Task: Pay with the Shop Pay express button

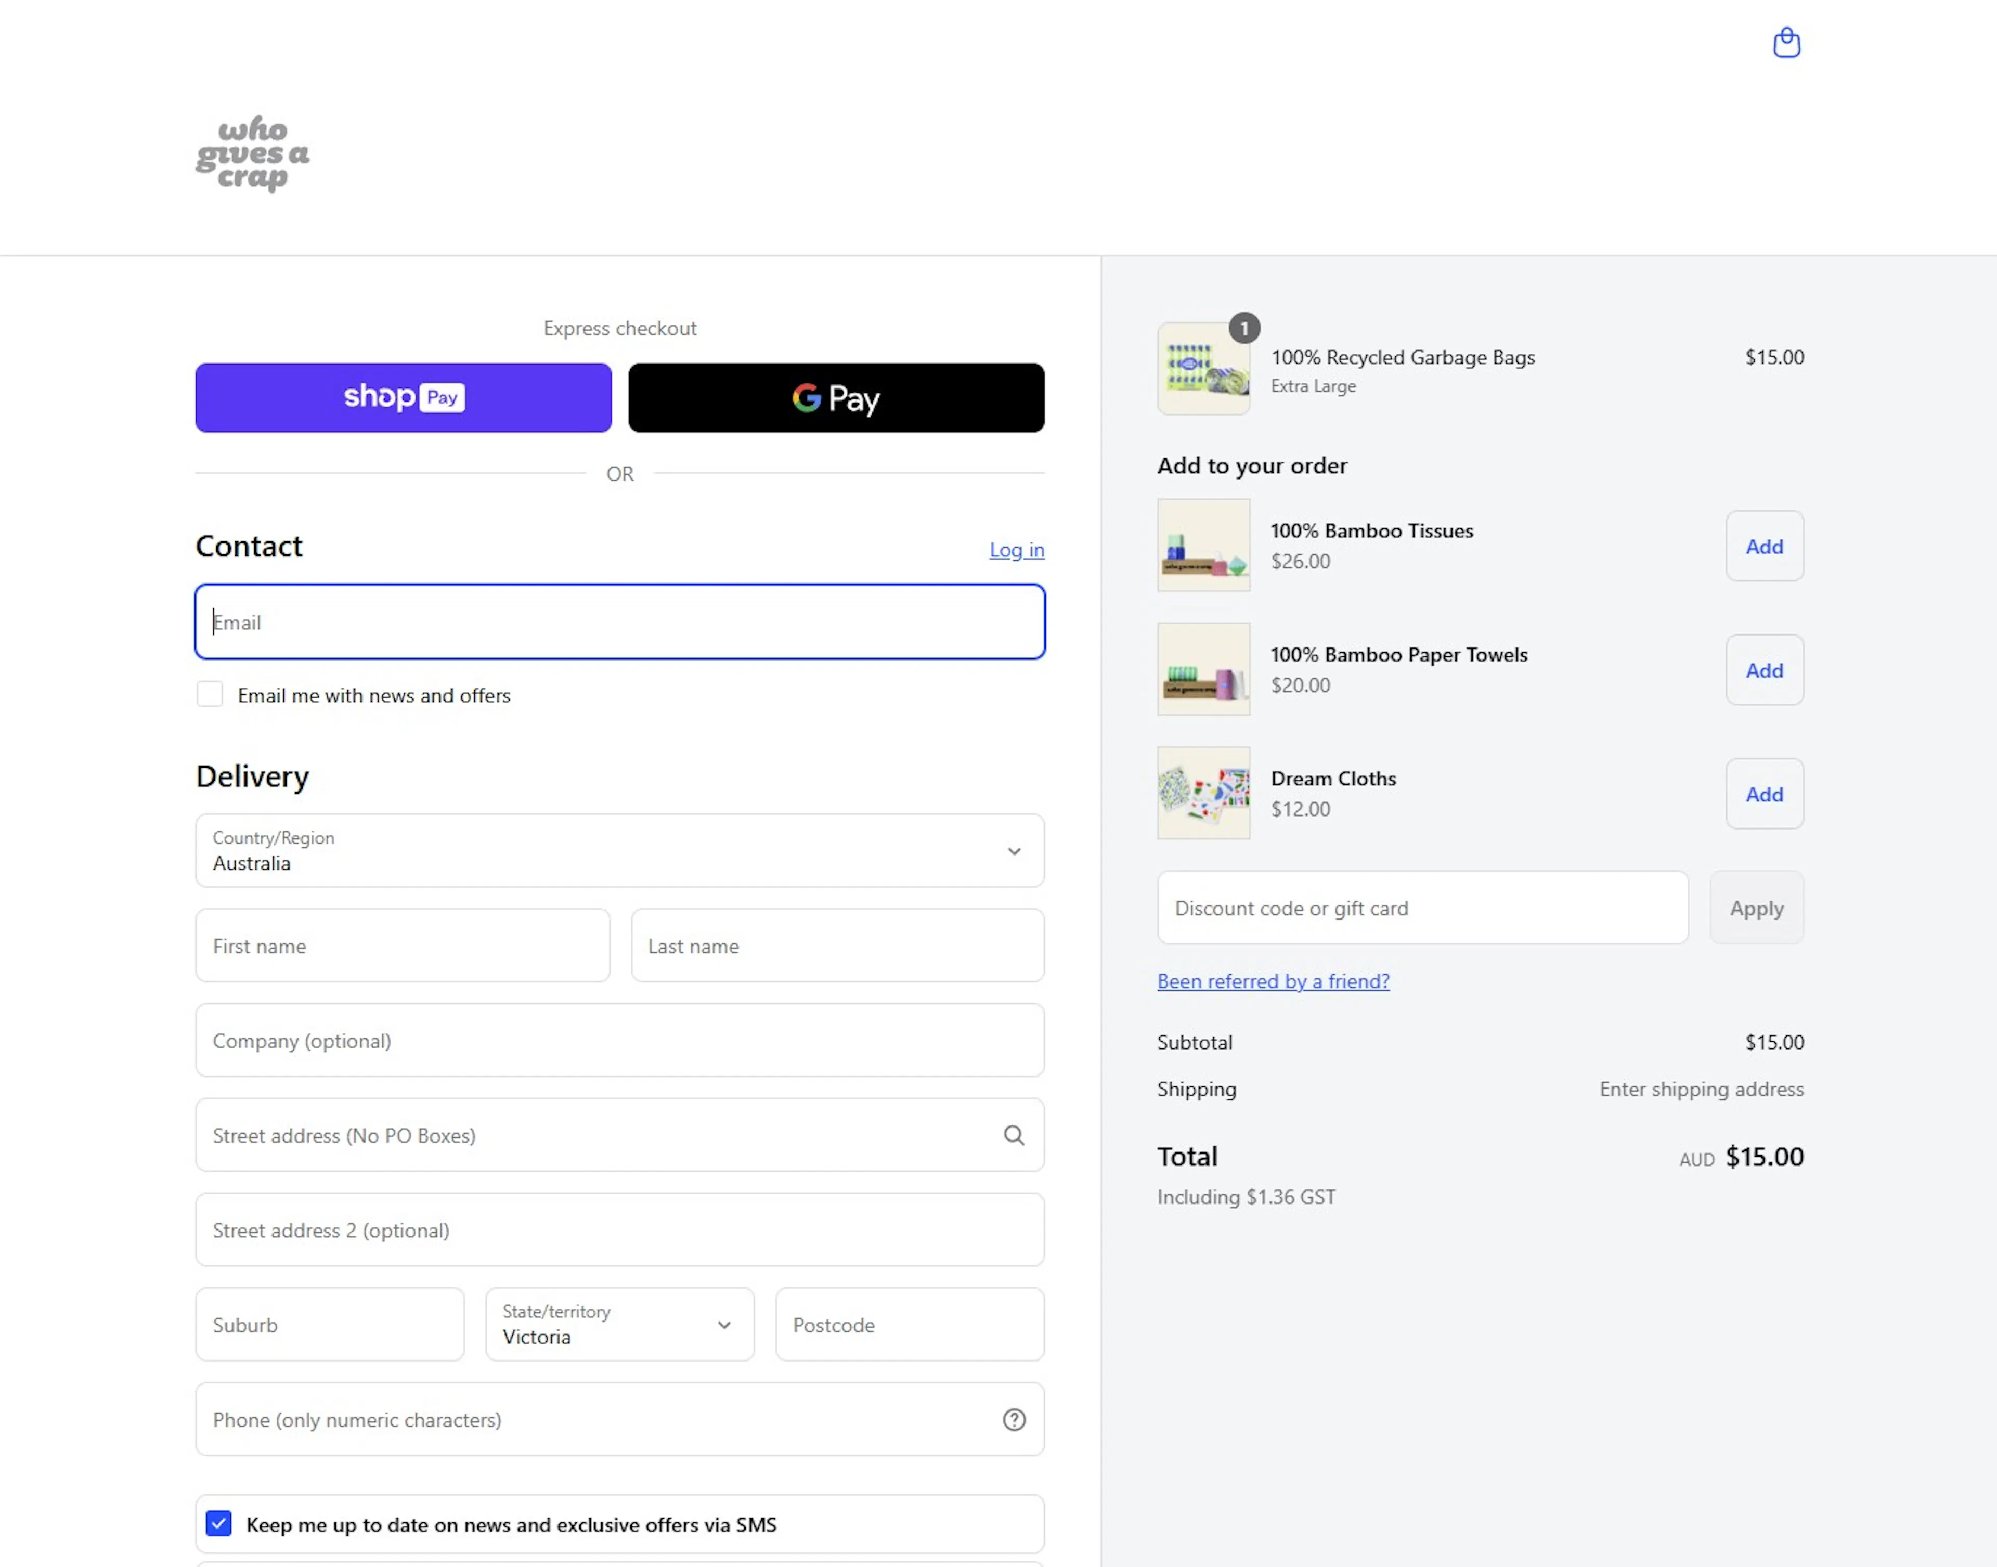Action: 403,397
